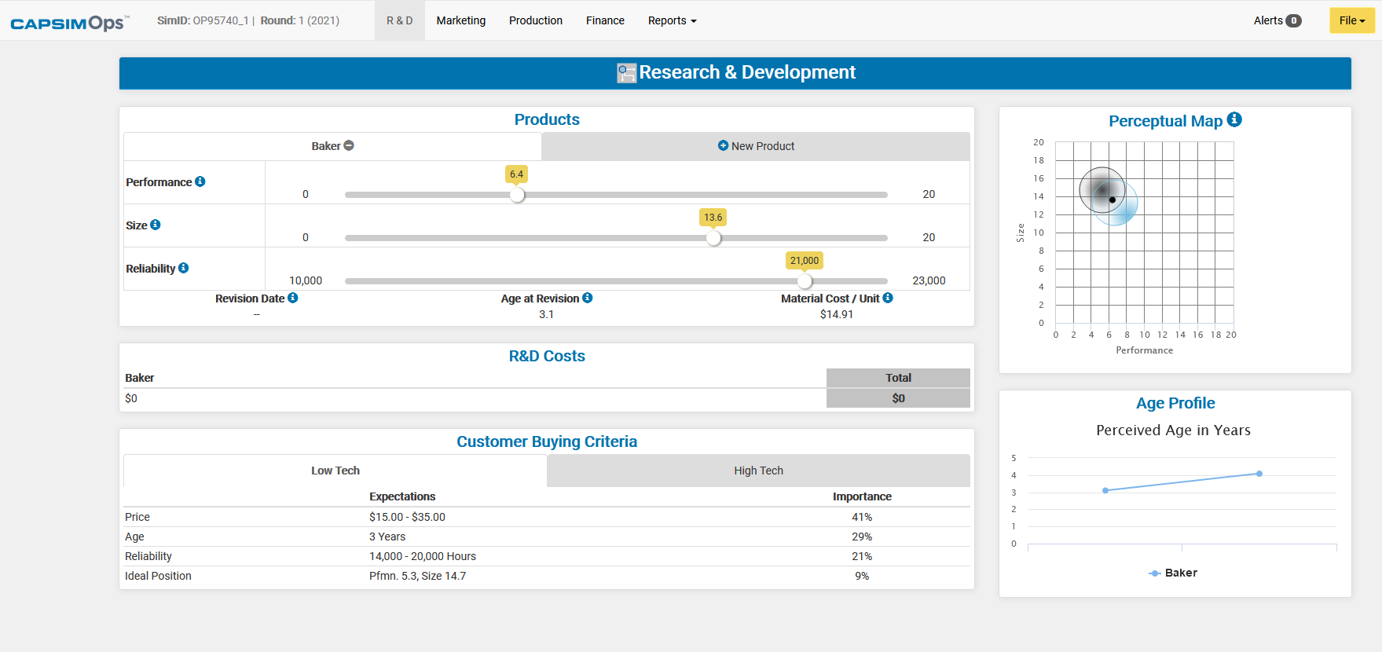Click the Perceptual Map info icon

click(1234, 119)
